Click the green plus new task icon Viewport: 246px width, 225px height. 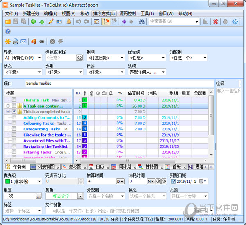33,22
